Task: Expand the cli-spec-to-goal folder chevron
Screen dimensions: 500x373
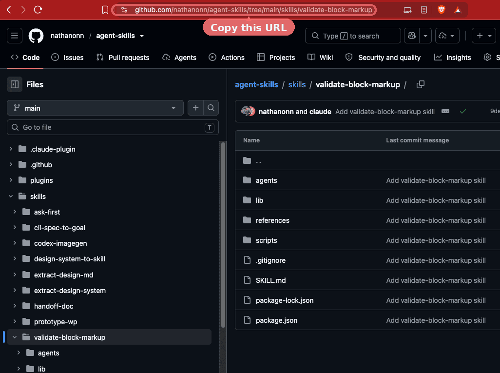Action: click(15, 227)
